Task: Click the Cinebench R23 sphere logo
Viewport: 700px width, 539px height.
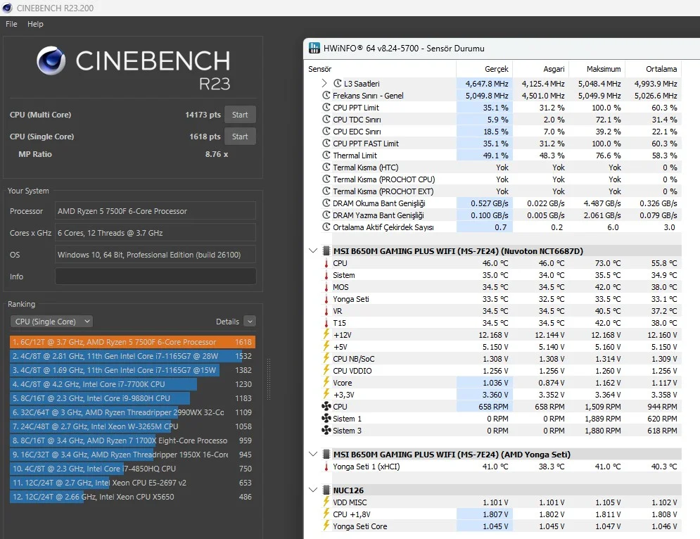Action: point(51,61)
